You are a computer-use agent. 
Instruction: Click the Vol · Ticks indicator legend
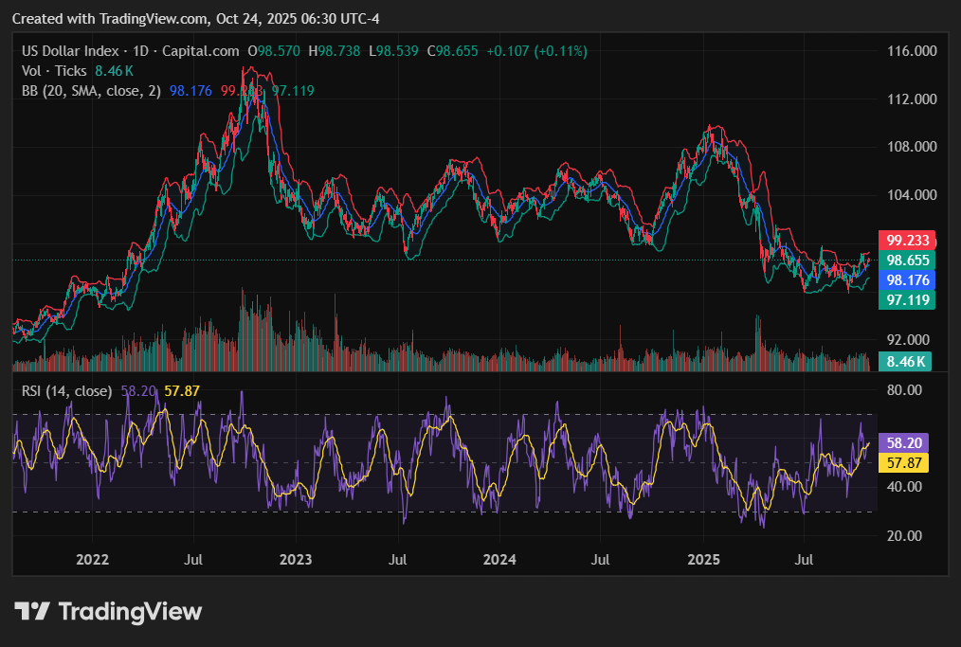point(54,70)
